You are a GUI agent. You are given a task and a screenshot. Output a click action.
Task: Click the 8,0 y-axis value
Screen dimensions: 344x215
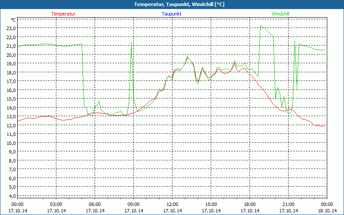(x=12, y=160)
